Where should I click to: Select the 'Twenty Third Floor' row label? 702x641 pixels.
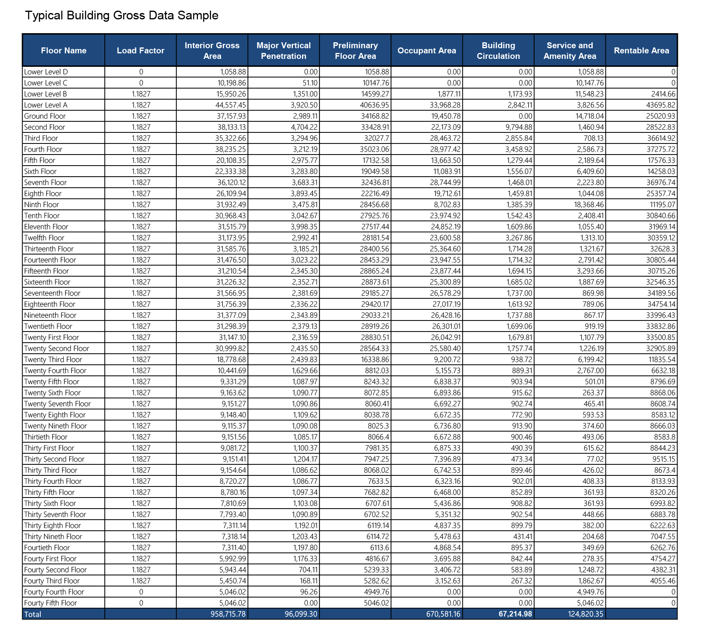tap(53, 360)
